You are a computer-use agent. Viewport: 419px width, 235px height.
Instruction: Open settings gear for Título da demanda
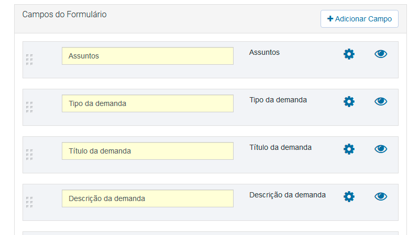(x=349, y=149)
